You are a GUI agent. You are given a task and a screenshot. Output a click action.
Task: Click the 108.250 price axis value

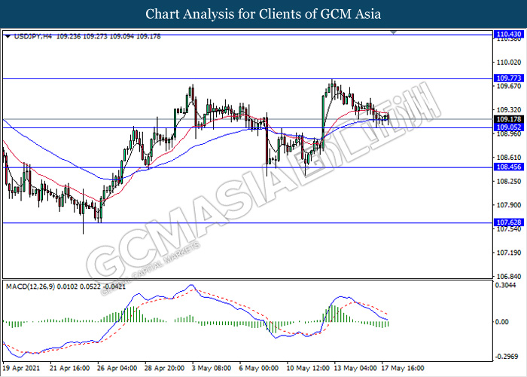509,181
